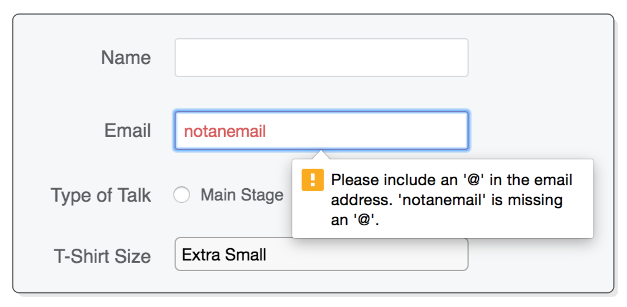Screen dimensions: 627x307
Task: Click the right end of the Email field
Action: pos(459,131)
